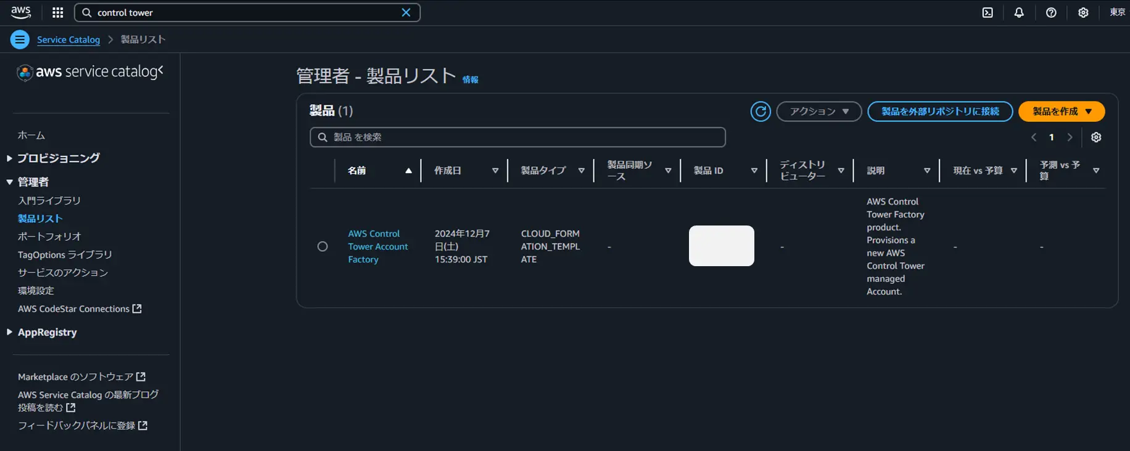Screen dimensions: 1130x451
Task: Click the 2024年12月7日 creation date cell
Action: [462, 246]
